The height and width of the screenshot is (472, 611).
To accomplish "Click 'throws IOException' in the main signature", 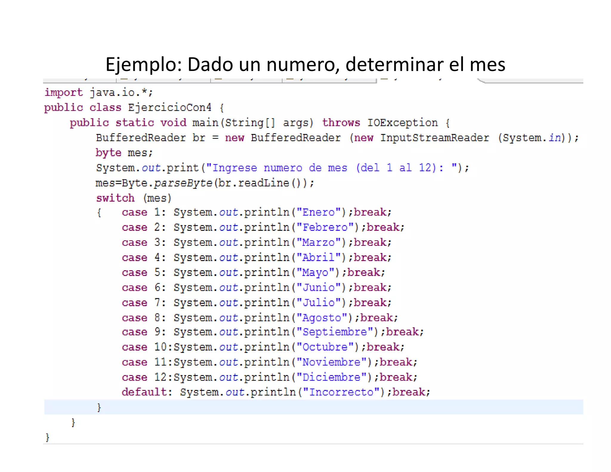I will pyautogui.click(x=380, y=123).
